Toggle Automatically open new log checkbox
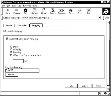The width and height of the screenshot is (111, 96). 7,39
